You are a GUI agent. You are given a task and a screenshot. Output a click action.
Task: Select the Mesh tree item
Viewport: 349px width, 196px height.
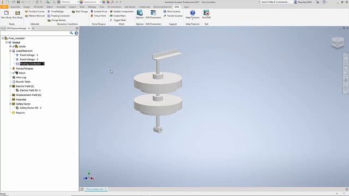point(22,73)
